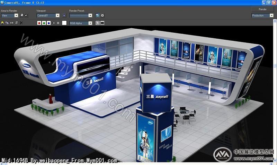This screenshot has height=165, width=277.
Task: Click the rendered exhibition booth image
Action: (x=137, y=94)
